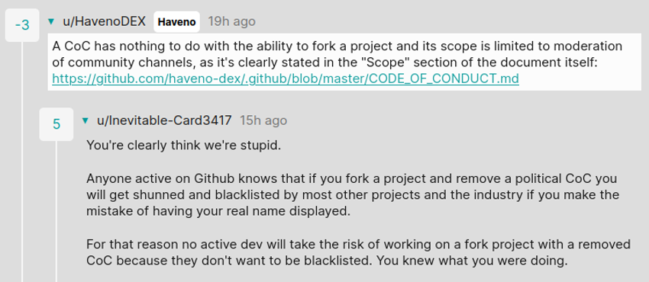Click the Haveno flair badge

[176, 22]
